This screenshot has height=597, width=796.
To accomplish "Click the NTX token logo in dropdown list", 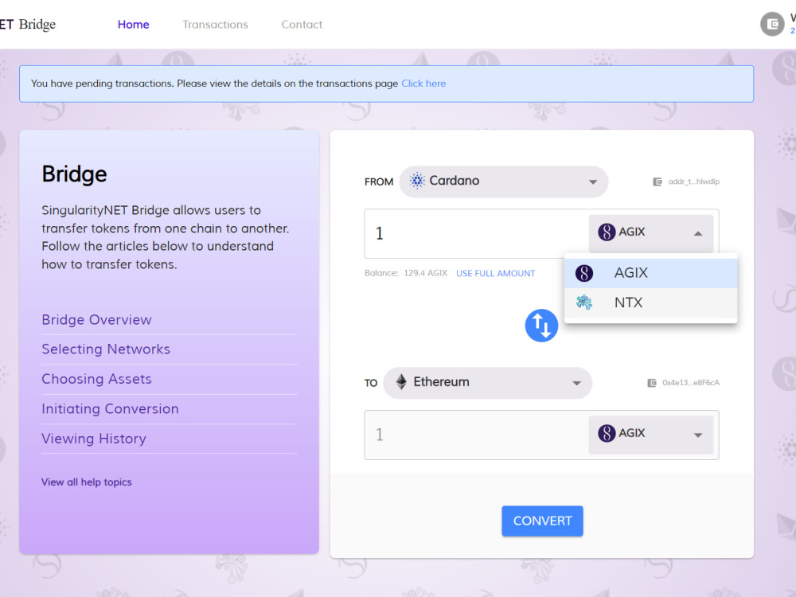I will pyautogui.click(x=583, y=302).
